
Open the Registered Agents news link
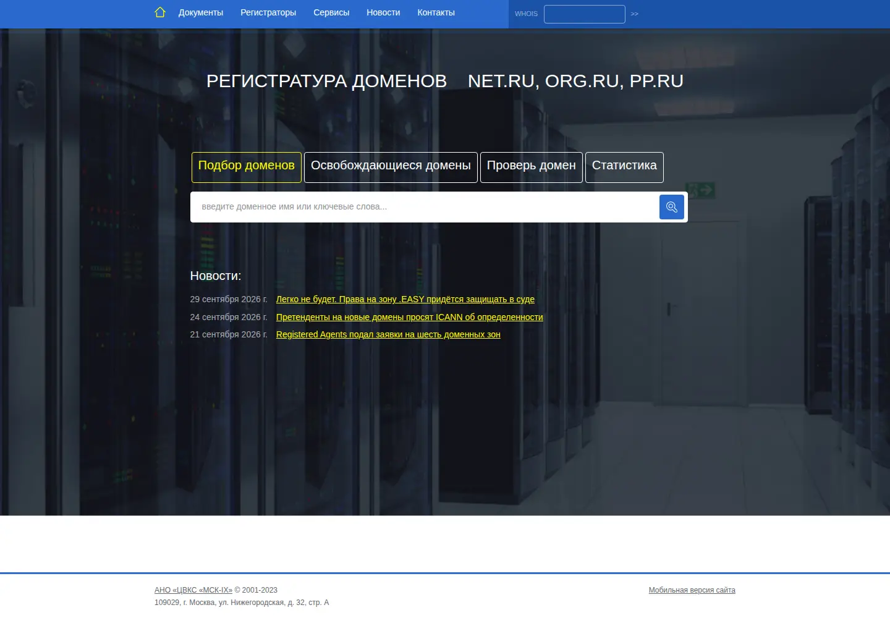388,334
